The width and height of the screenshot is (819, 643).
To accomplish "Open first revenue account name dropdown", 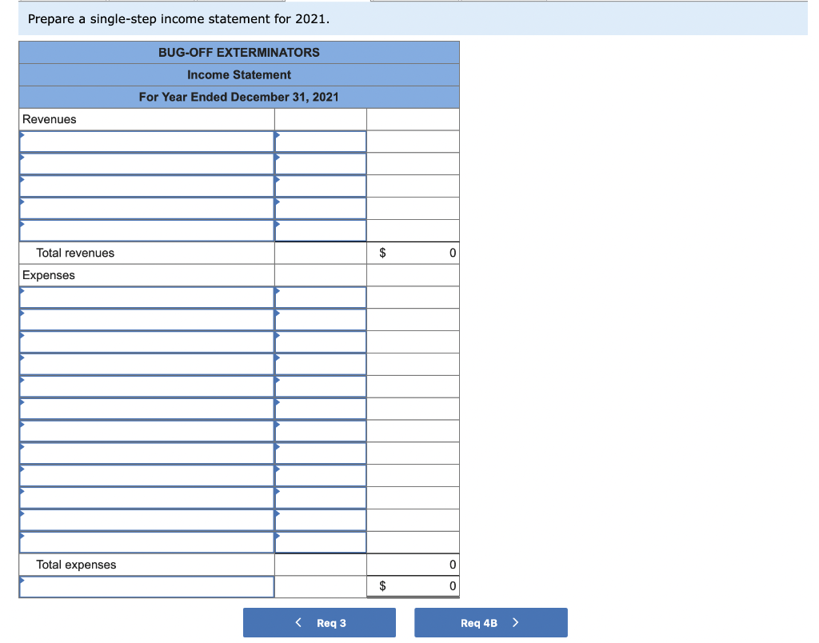I will pyautogui.click(x=147, y=142).
